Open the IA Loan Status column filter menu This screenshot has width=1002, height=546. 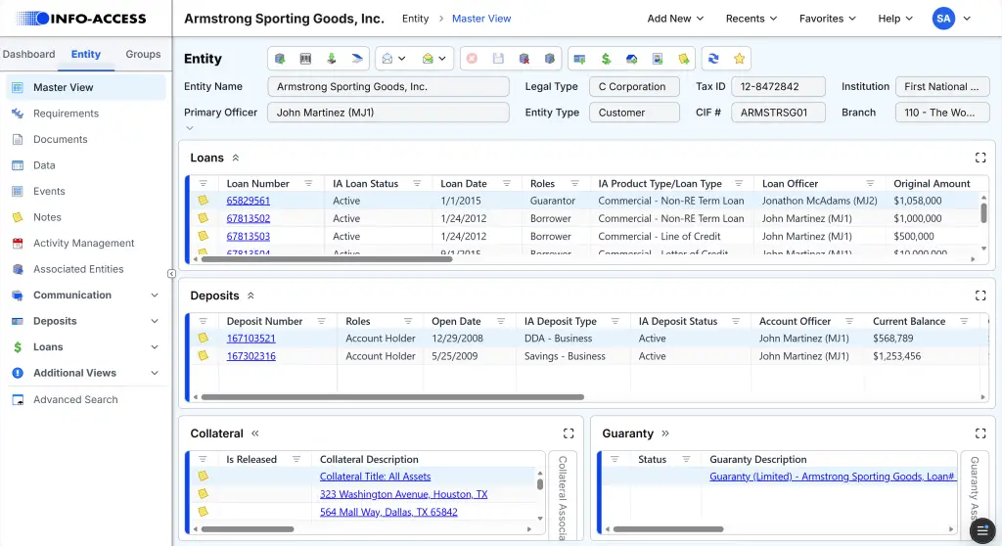(x=417, y=184)
